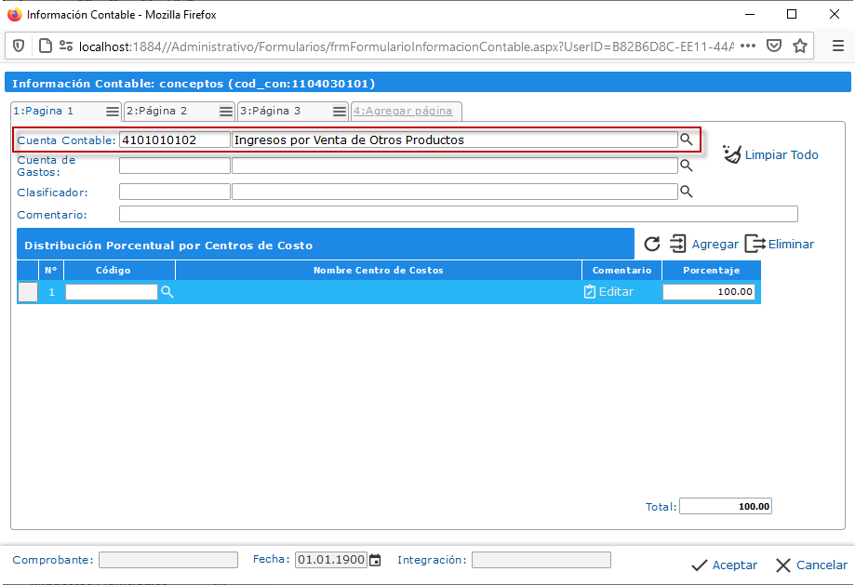Click the Total field showing 100.00
This screenshot has width=855, height=585.
tap(726, 507)
